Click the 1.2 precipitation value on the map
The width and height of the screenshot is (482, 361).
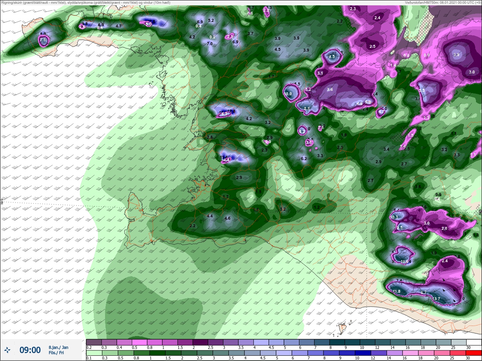click(x=316, y=207)
